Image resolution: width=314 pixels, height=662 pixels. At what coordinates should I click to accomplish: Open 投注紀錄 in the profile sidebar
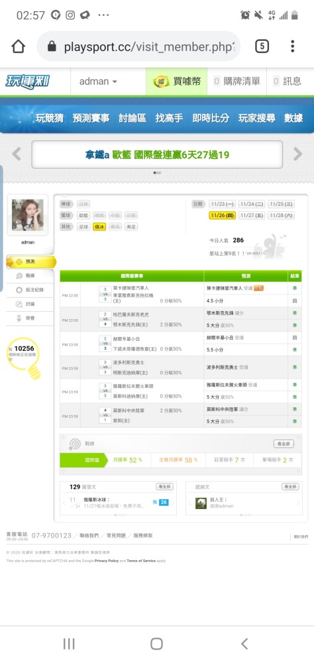[30, 290]
